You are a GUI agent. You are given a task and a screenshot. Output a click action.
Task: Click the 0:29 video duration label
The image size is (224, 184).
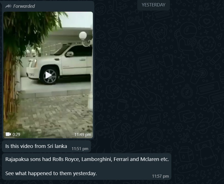click(x=16, y=134)
